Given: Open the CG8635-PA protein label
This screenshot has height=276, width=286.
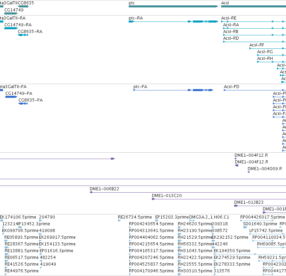Looking at the screenshot, I should tap(31, 100).
